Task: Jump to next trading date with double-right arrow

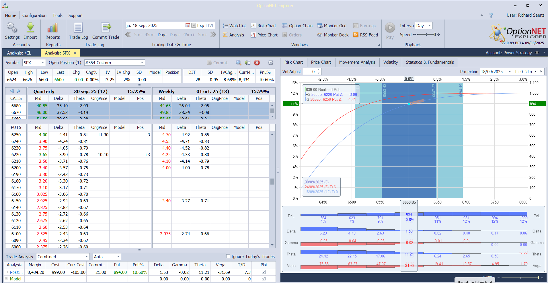Action: pos(213,34)
